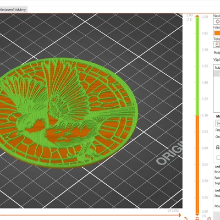This screenshot has height=220, width=220.
Task: Click the printer preset icon
Action: coord(217,45)
